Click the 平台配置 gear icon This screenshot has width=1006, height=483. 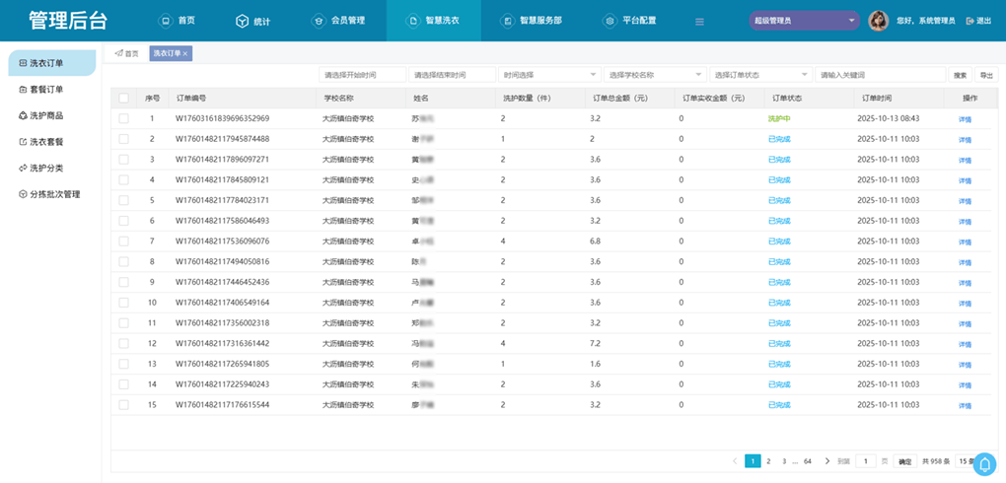(x=610, y=21)
